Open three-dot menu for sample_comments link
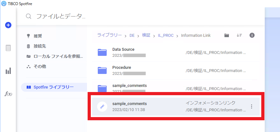The width and height of the screenshot is (280, 132). tap(251, 107)
